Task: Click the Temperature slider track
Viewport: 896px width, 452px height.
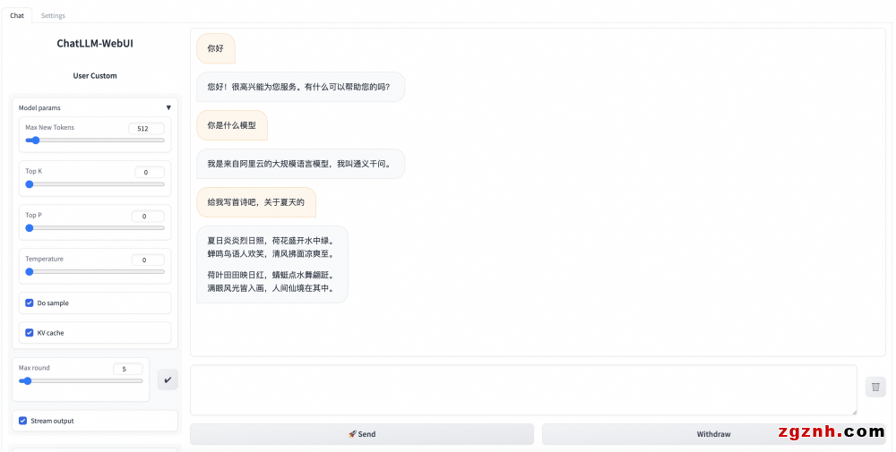Action: click(95, 271)
